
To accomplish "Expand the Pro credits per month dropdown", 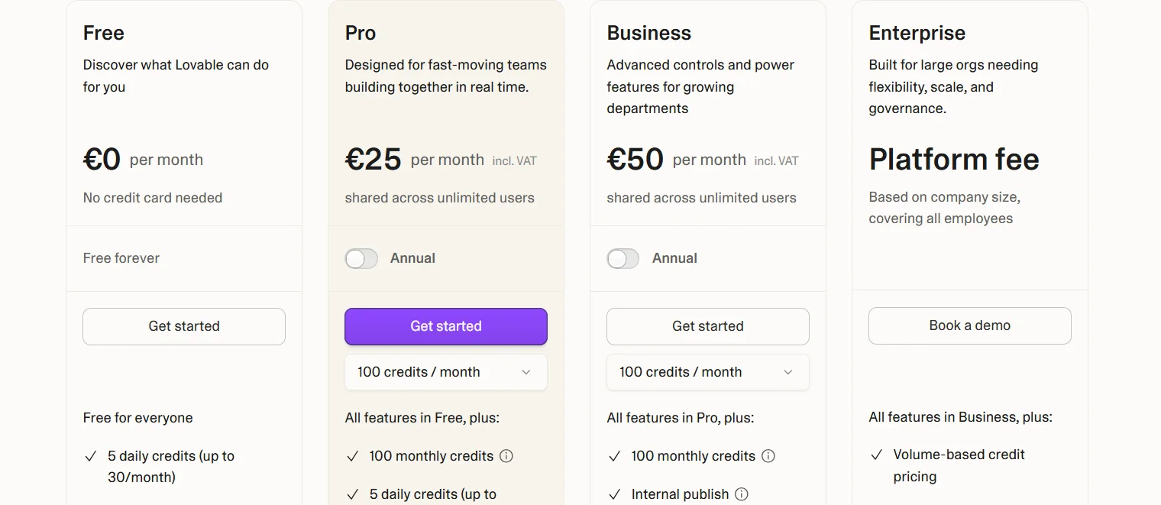I will [x=445, y=372].
